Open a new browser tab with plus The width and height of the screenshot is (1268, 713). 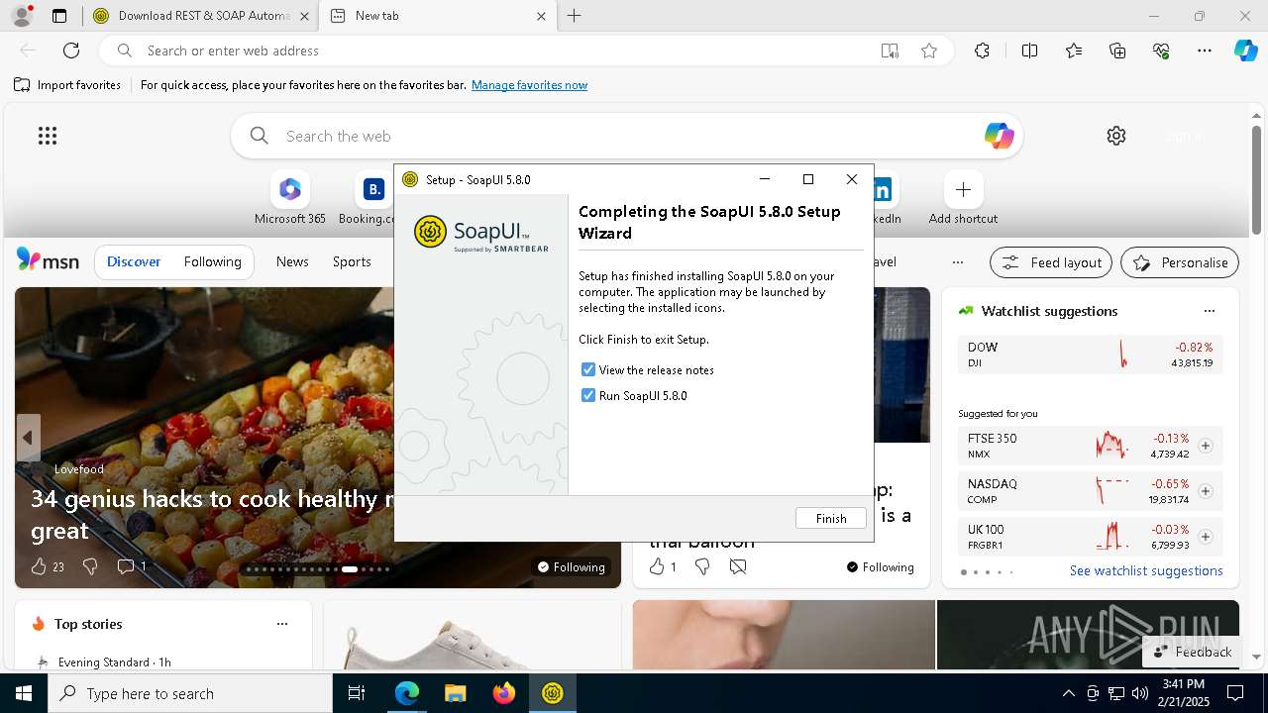click(x=574, y=16)
